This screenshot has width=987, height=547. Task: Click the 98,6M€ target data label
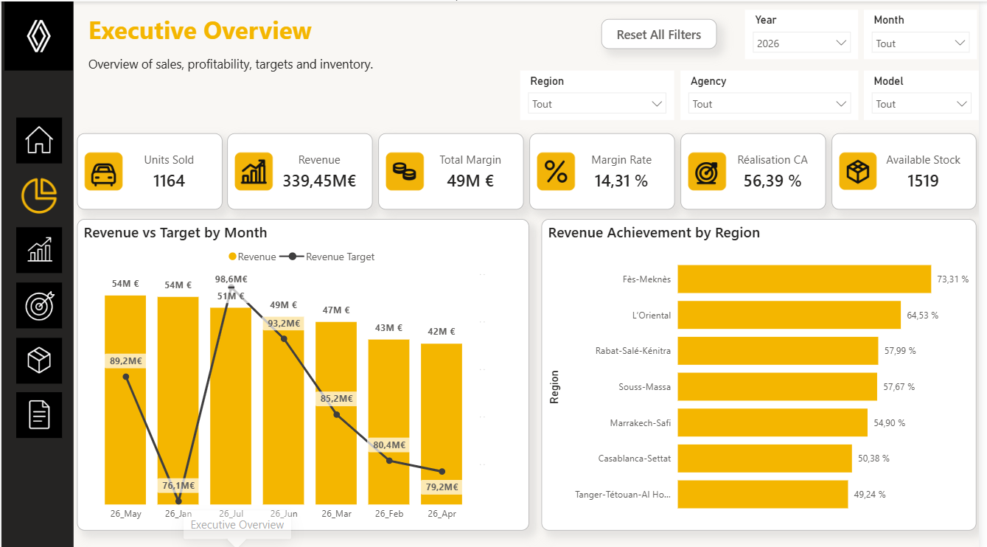[x=231, y=279]
